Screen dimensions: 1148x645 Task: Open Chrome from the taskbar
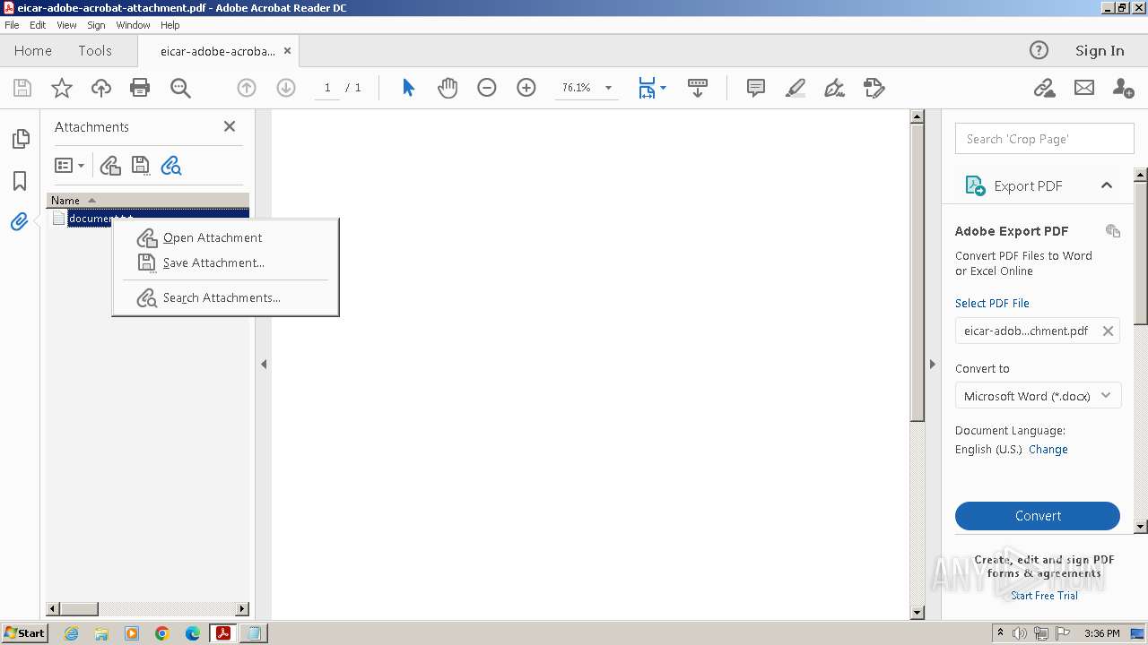162,633
